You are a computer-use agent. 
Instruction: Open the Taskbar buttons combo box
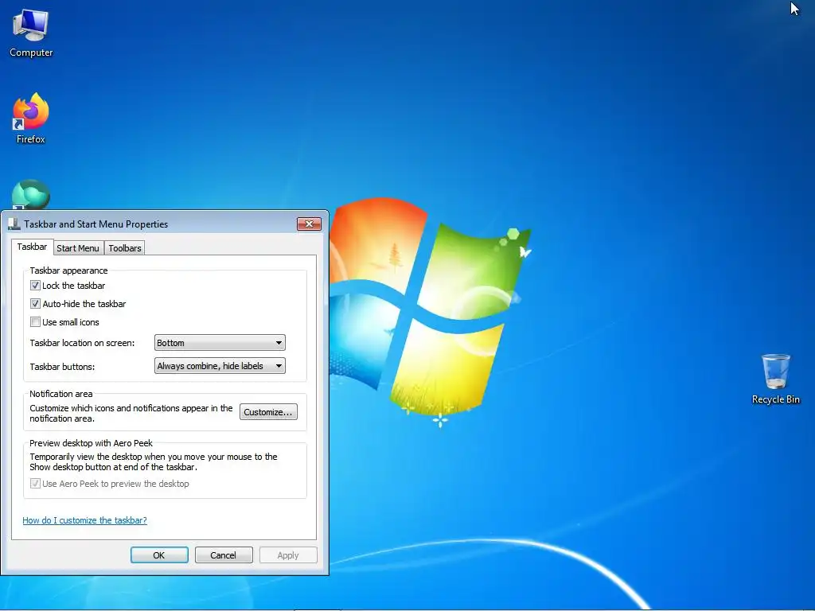click(x=220, y=366)
